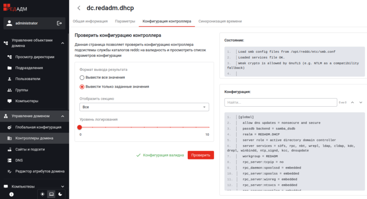Go back using the arrow beside dc.redadm.dhcp
The width and height of the screenshot is (367, 199).
[x=79, y=8]
